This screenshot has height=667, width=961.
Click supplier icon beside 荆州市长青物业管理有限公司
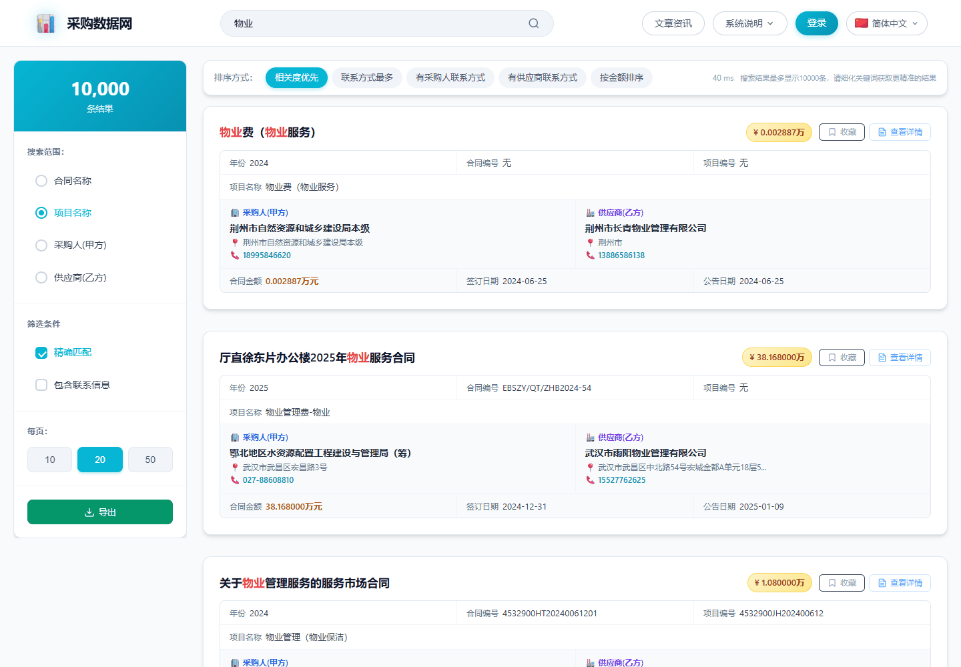click(590, 213)
